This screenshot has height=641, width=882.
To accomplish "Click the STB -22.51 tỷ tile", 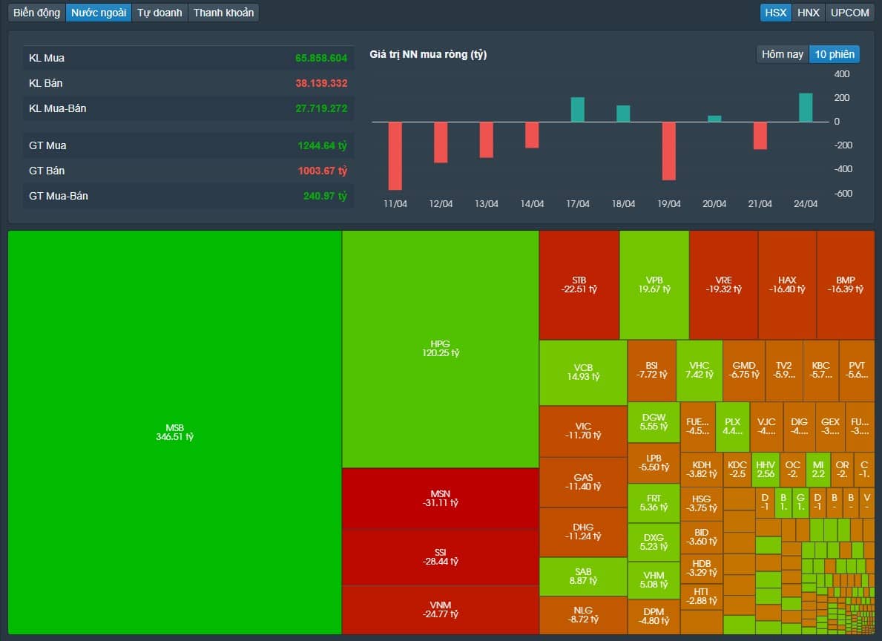I will tap(579, 285).
